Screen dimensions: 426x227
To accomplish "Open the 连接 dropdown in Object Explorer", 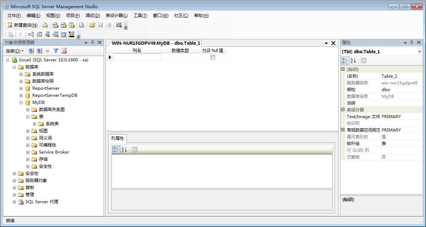I will pos(15,51).
